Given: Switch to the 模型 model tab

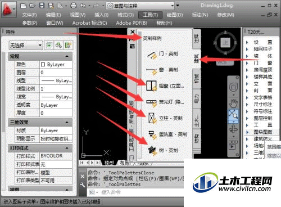Looking at the screenshot, I should pyautogui.click(x=109, y=163).
